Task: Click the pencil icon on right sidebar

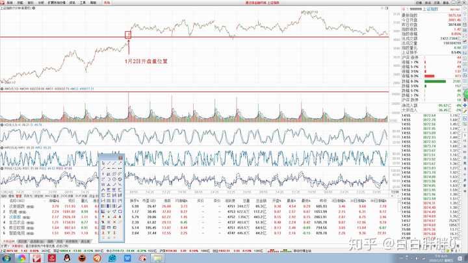Action: click(x=465, y=111)
